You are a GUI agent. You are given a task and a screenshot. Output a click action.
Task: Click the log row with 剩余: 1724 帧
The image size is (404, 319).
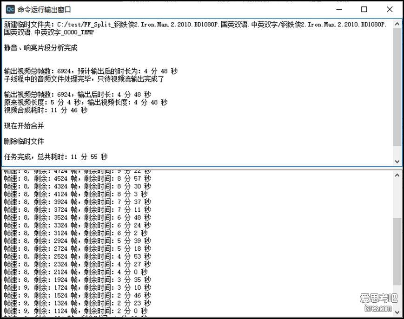click(x=77, y=287)
